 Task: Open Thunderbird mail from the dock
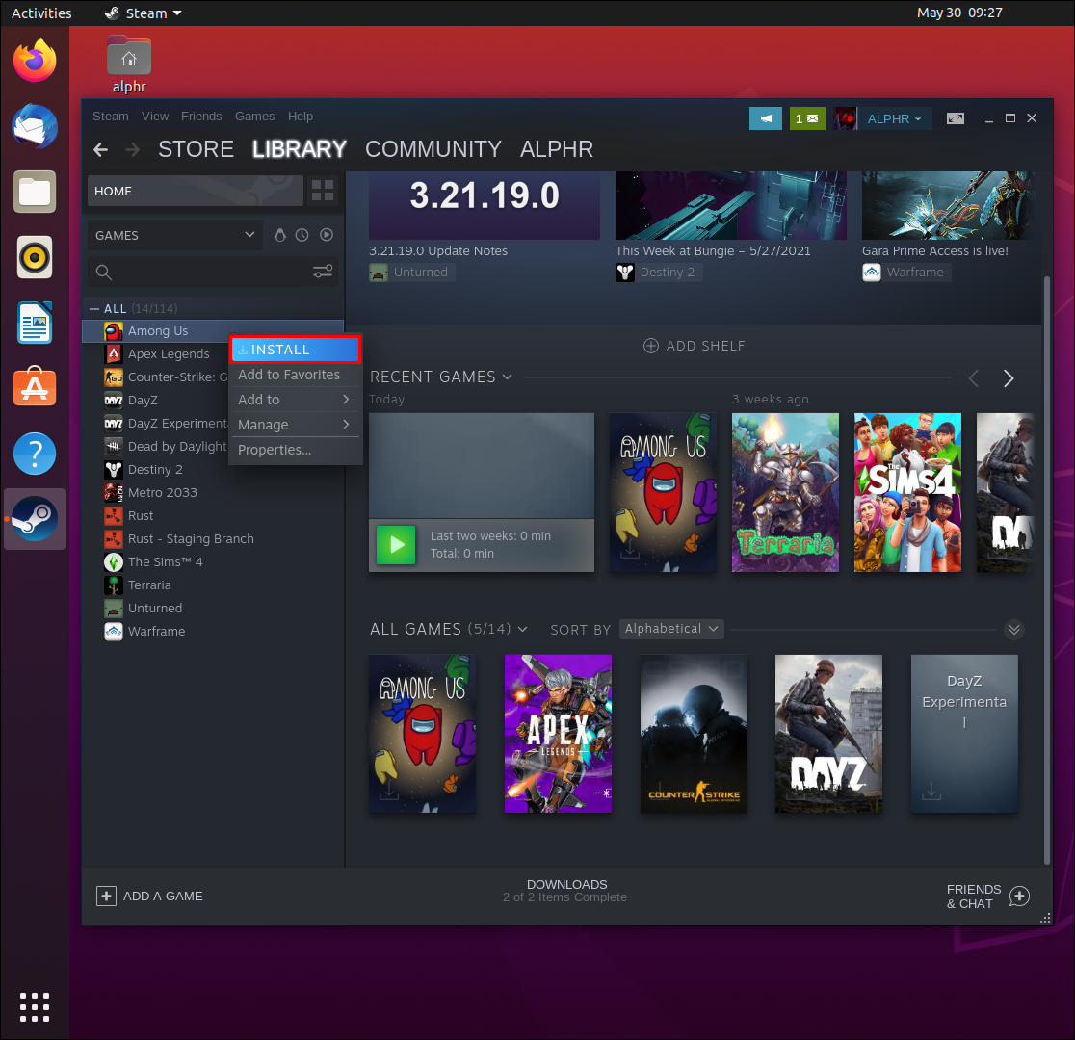35,126
